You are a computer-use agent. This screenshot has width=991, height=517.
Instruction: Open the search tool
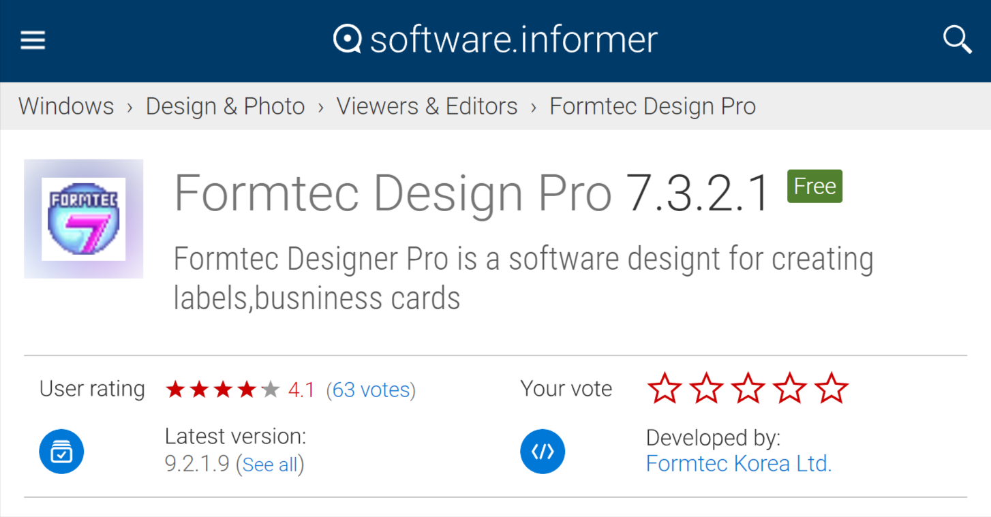[x=956, y=40]
